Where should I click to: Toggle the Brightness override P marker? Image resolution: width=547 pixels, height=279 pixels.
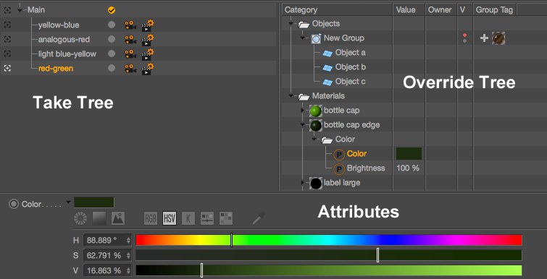point(339,169)
